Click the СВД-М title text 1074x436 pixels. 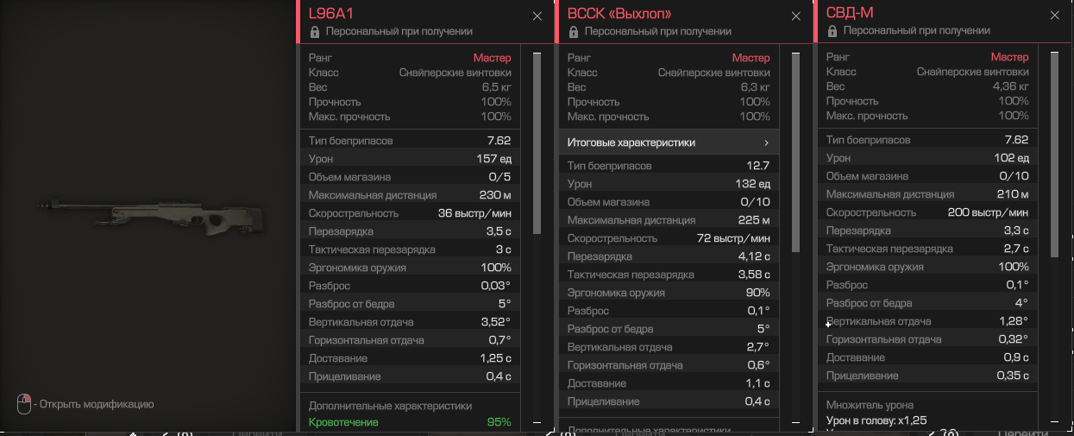click(x=851, y=14)
